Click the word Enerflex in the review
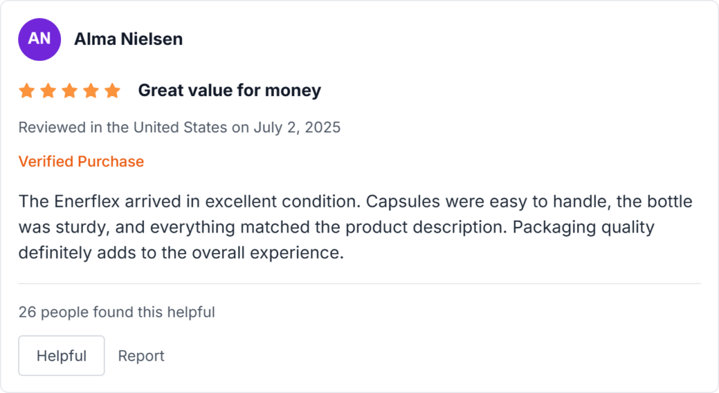This screenshot has width=719, height=393. coord(87,202)
